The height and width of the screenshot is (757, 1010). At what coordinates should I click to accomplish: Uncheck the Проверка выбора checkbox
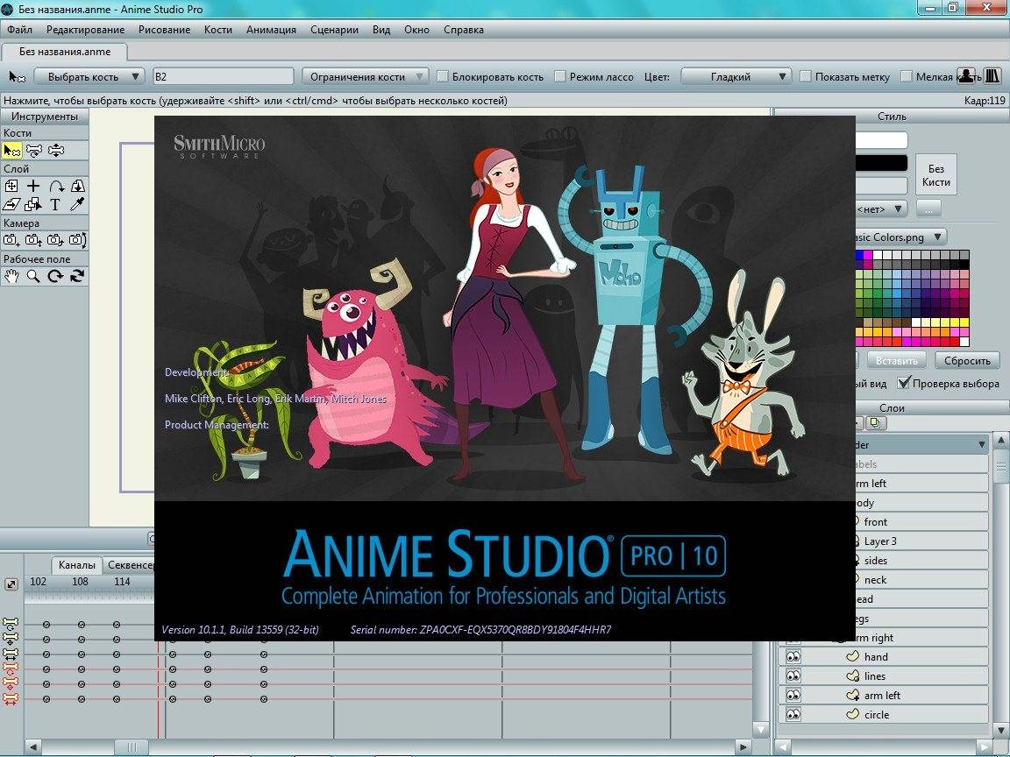click(x=905, y=382)
